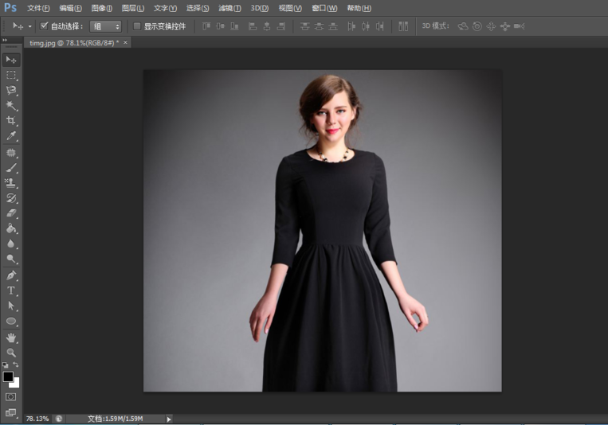Expand the Move tool preset picker arrow
This screenshot has height=425, width=608.
pos(30,26)
